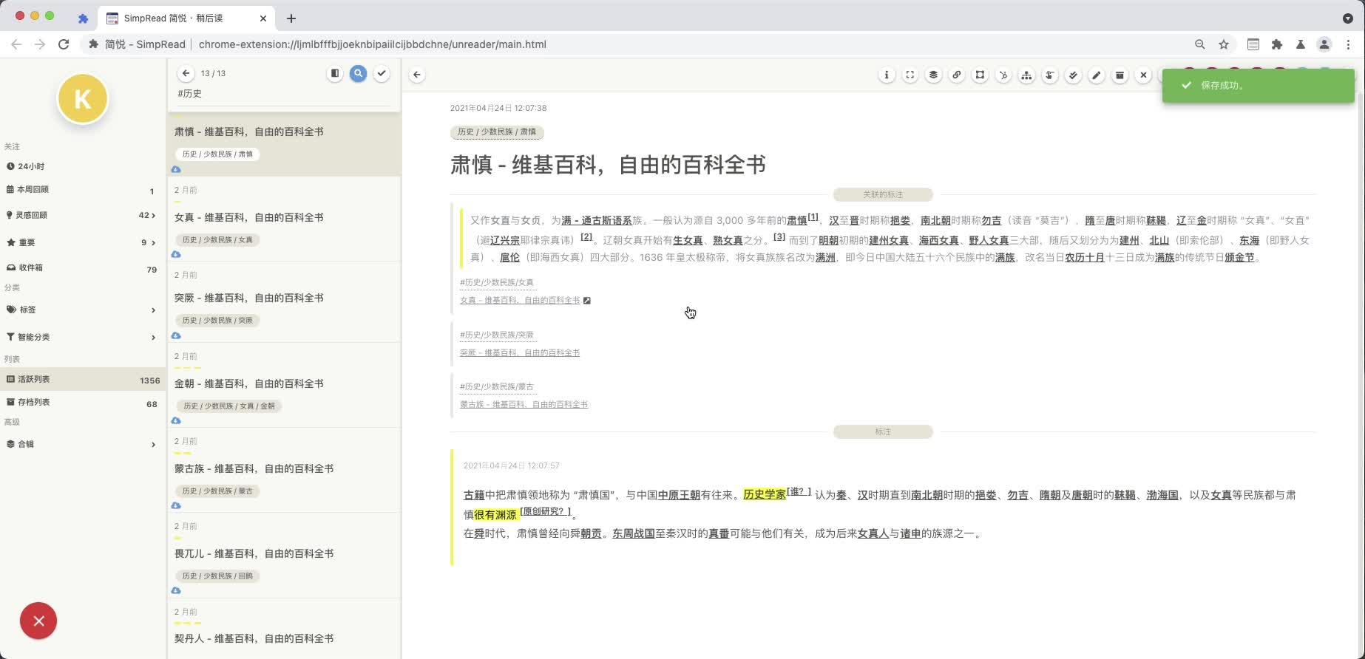Expand the 标签 sidebar section

82,310
